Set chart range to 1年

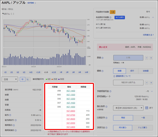click(61, 72)
